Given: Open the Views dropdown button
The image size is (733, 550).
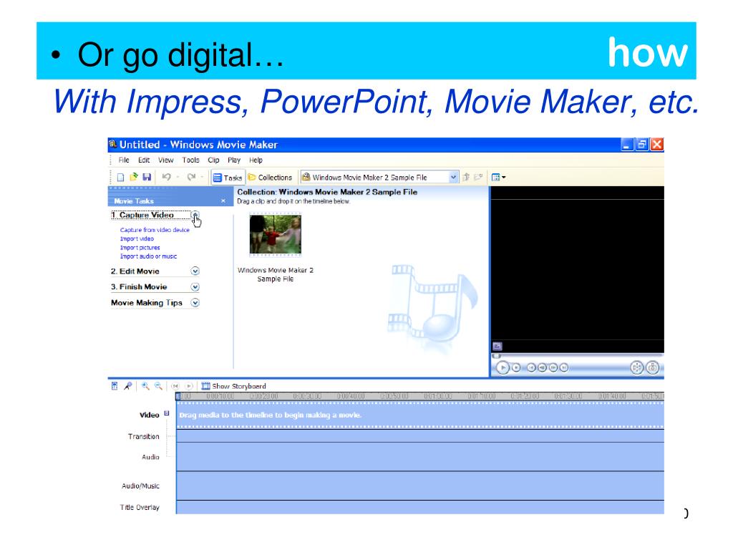Looking at the screenshot, I should (498, 178).
